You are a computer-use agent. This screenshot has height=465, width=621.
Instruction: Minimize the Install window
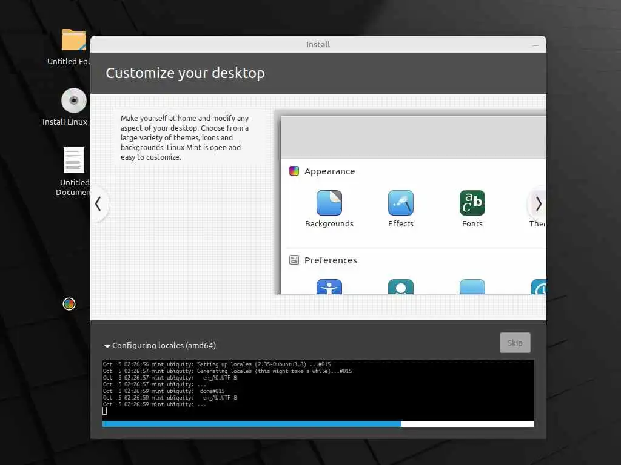point(535,45)
